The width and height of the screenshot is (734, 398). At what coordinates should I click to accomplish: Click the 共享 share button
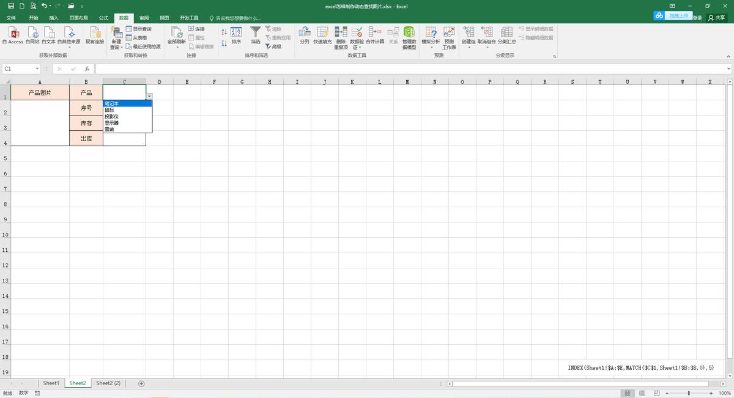pos(716,18)
